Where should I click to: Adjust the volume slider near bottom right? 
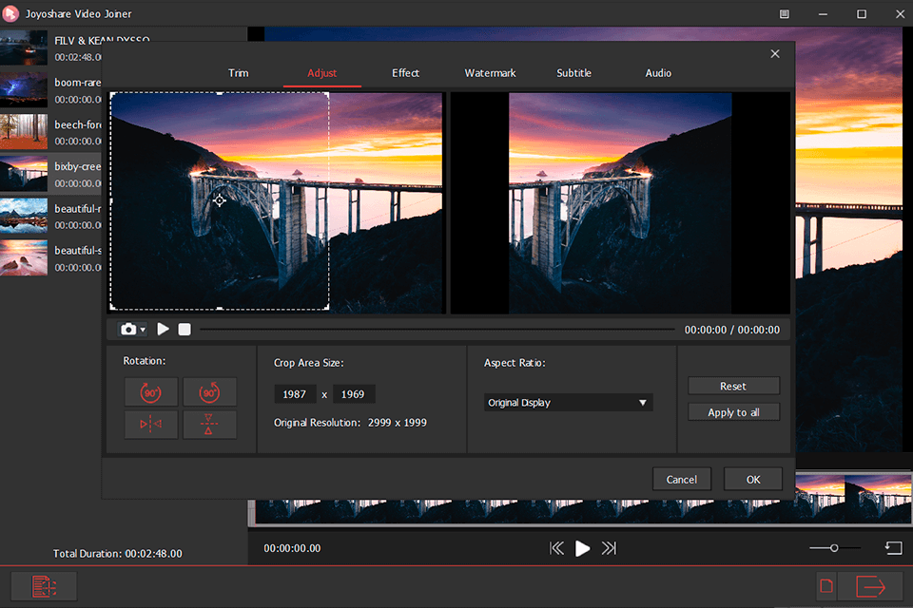point(834,548)
